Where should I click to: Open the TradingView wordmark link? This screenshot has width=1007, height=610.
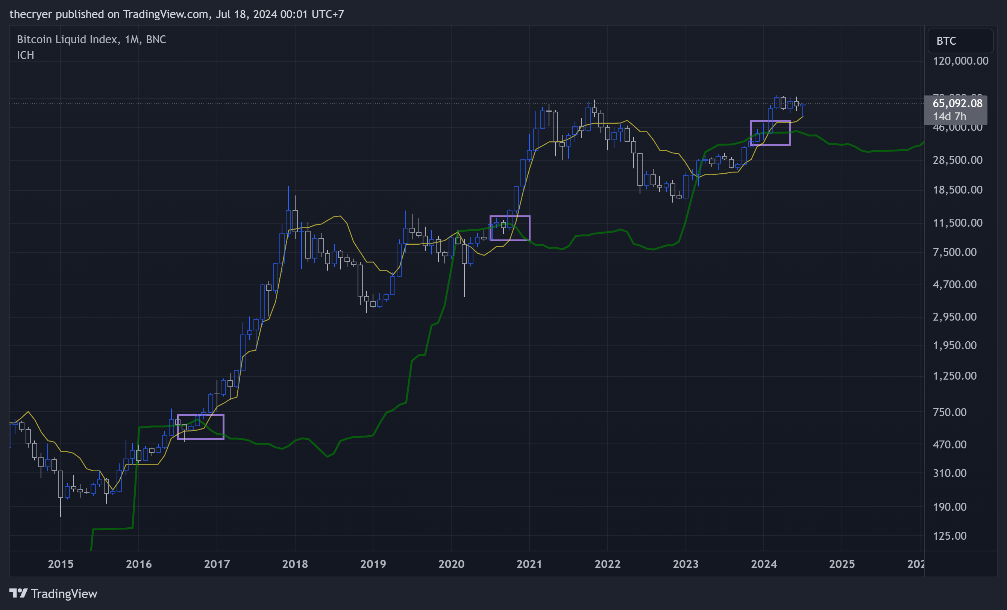coord(64,594)
